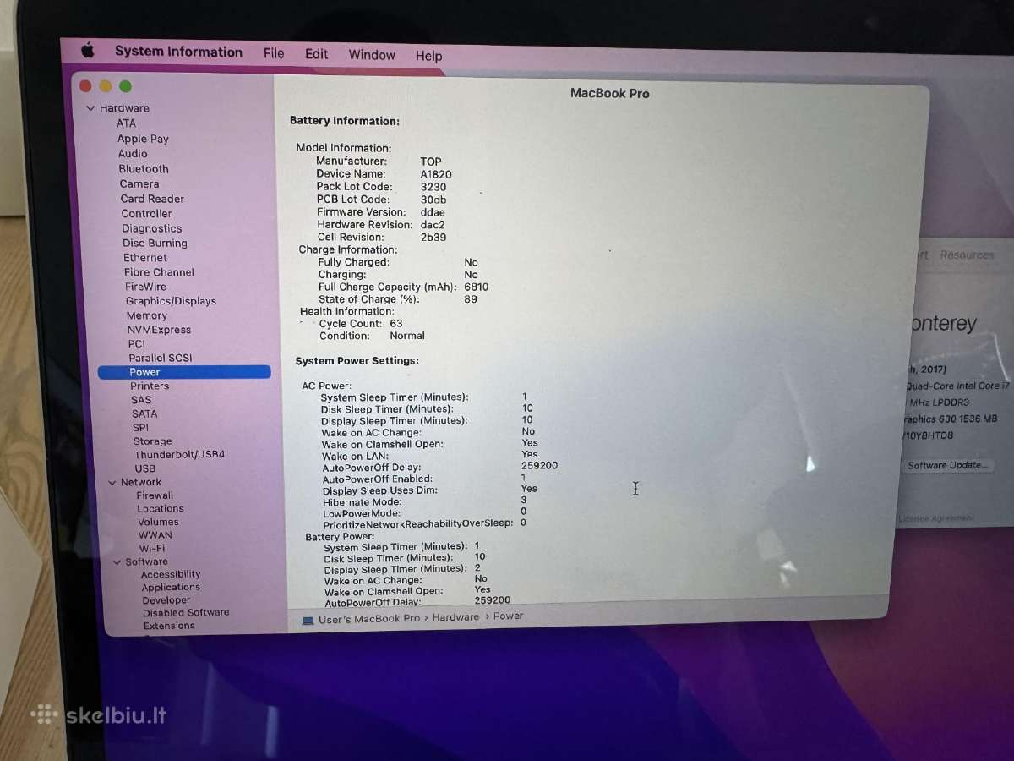Select Disabled Software in the sidebar
This screenshot has width=1014, height=761.
[186, 613]
